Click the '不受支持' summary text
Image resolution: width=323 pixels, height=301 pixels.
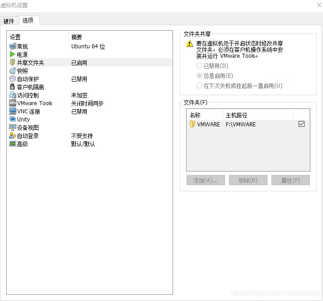(82, 136)
